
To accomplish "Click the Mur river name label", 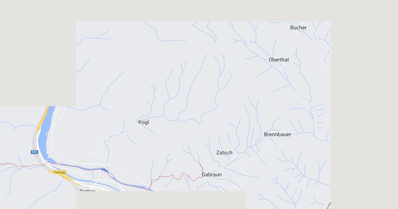I will (105, 170).
